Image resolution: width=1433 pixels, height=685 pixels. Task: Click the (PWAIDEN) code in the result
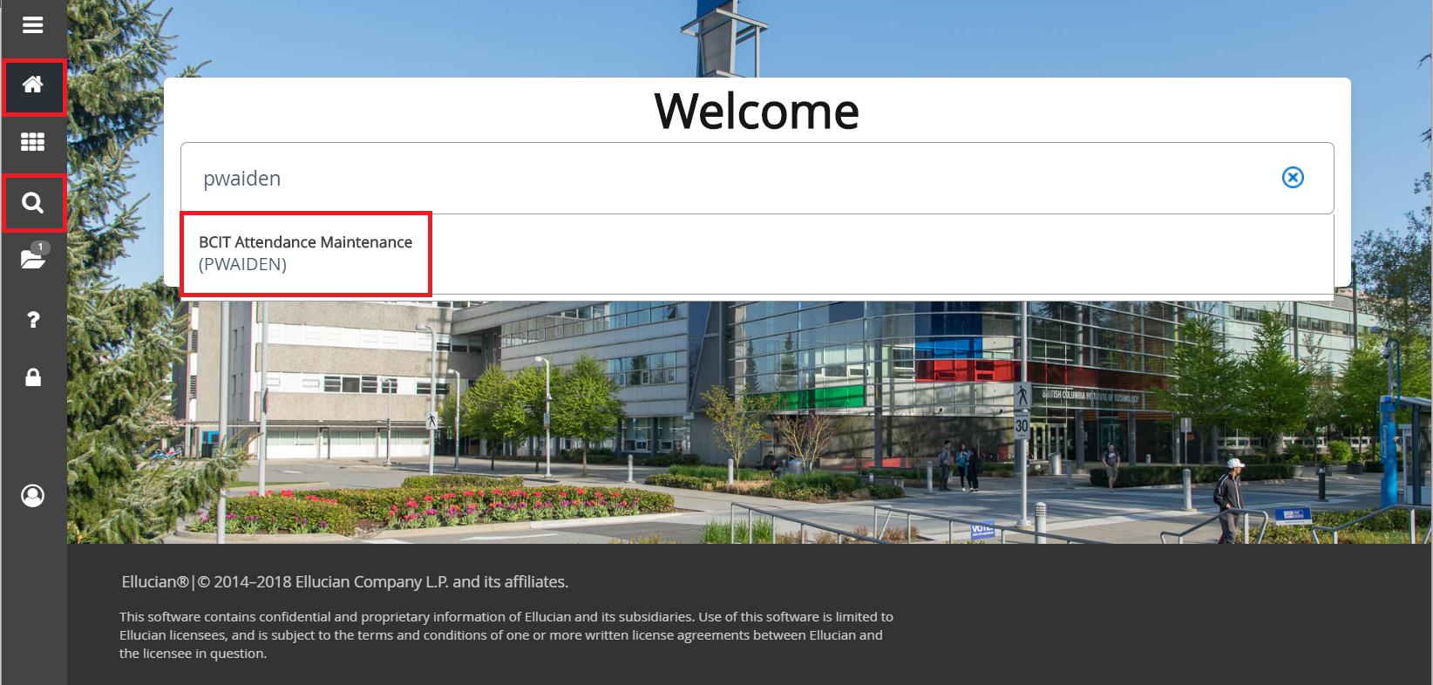(242, 265)
